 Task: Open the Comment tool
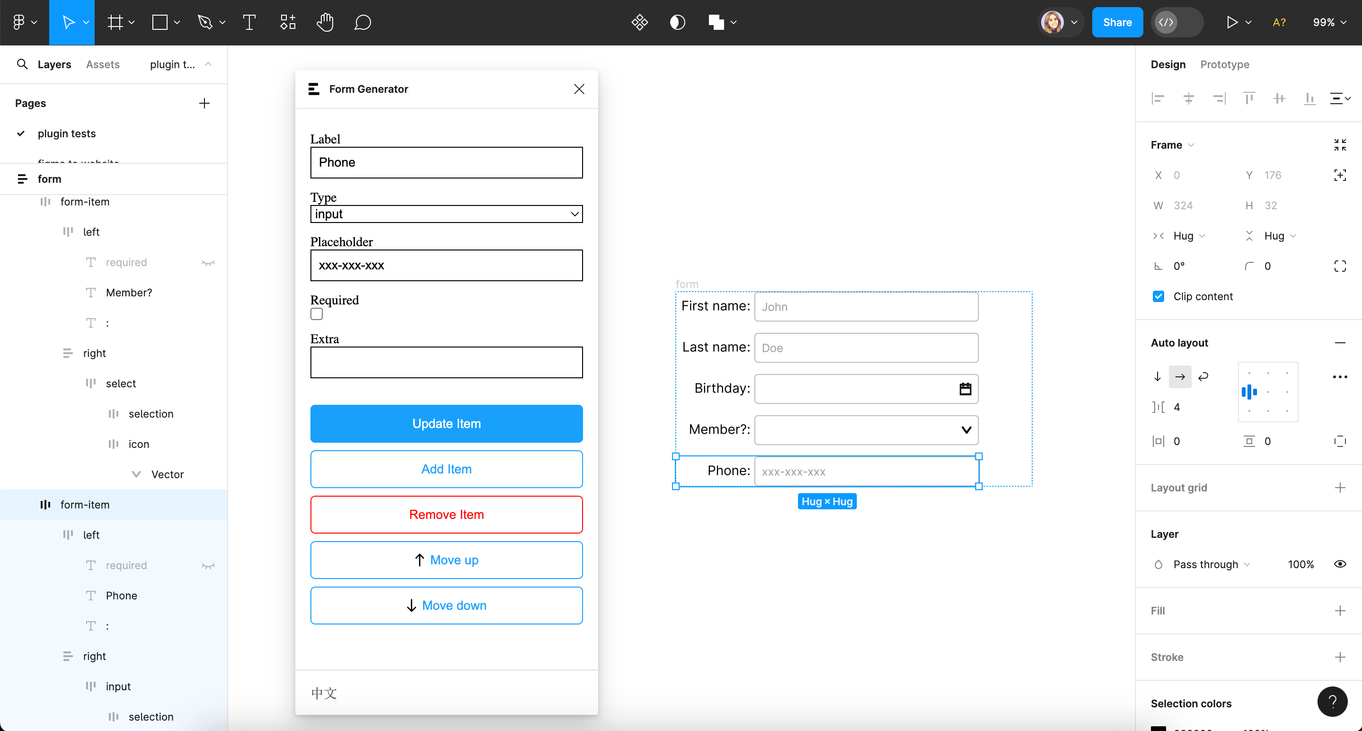(363, 22)
